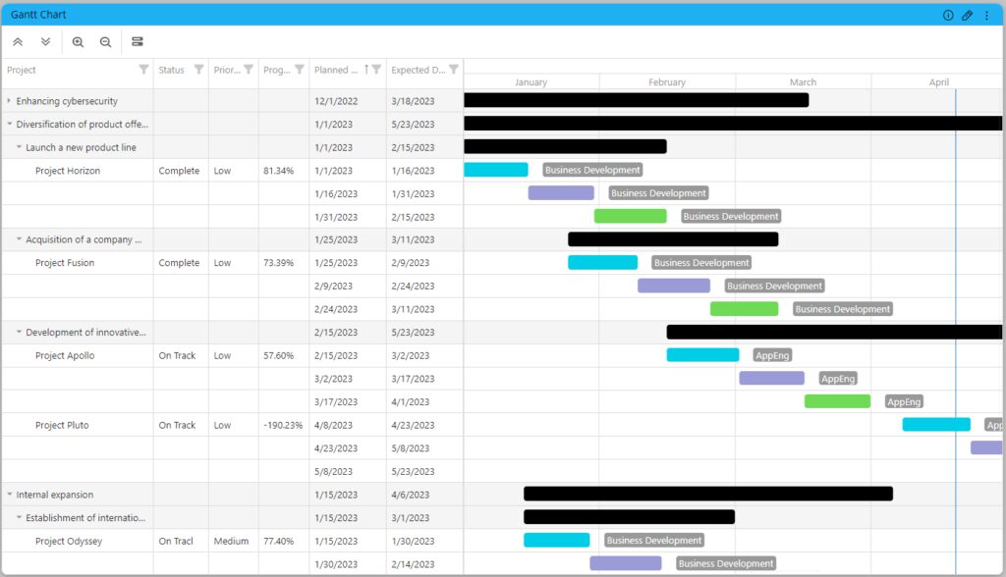Open the Expected Date column filter funnel
Screen dimensions: 1006x577
[x=452, y=71]
